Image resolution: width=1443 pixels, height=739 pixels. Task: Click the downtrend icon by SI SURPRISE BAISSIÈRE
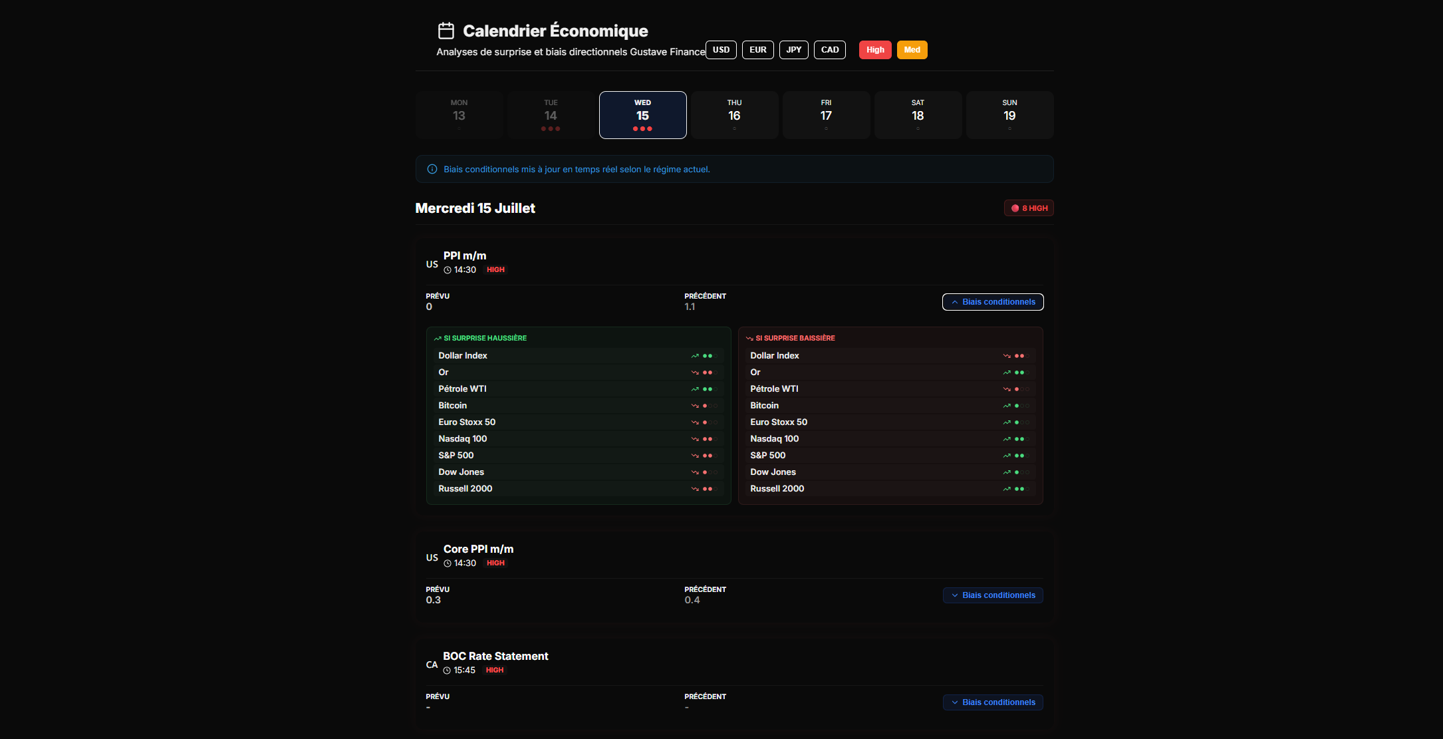(749, 339)
